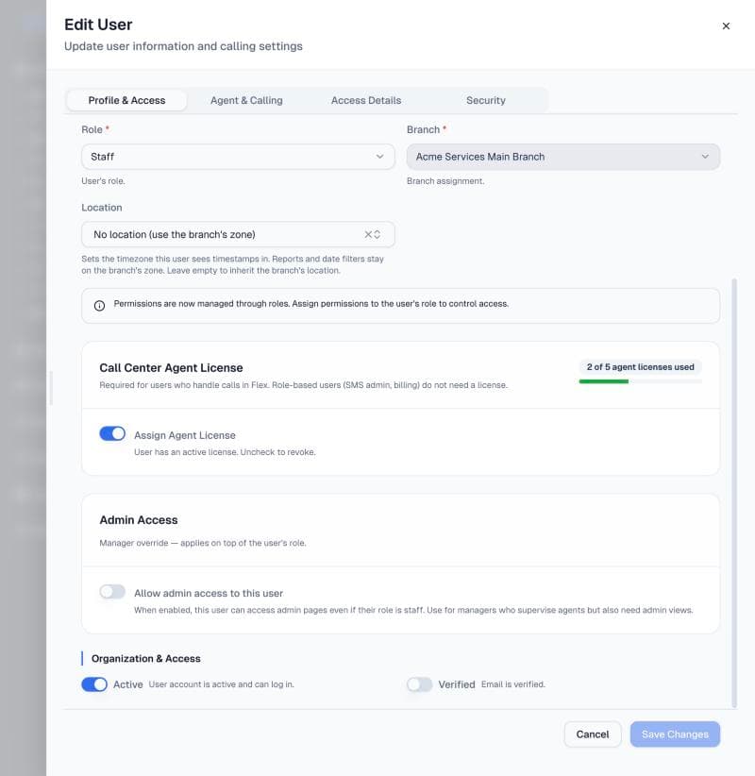Click the 'Call Center Agent License' heading
Image resolution: width=755 pixels, height=776 pixels.
[x=171, y=368]
